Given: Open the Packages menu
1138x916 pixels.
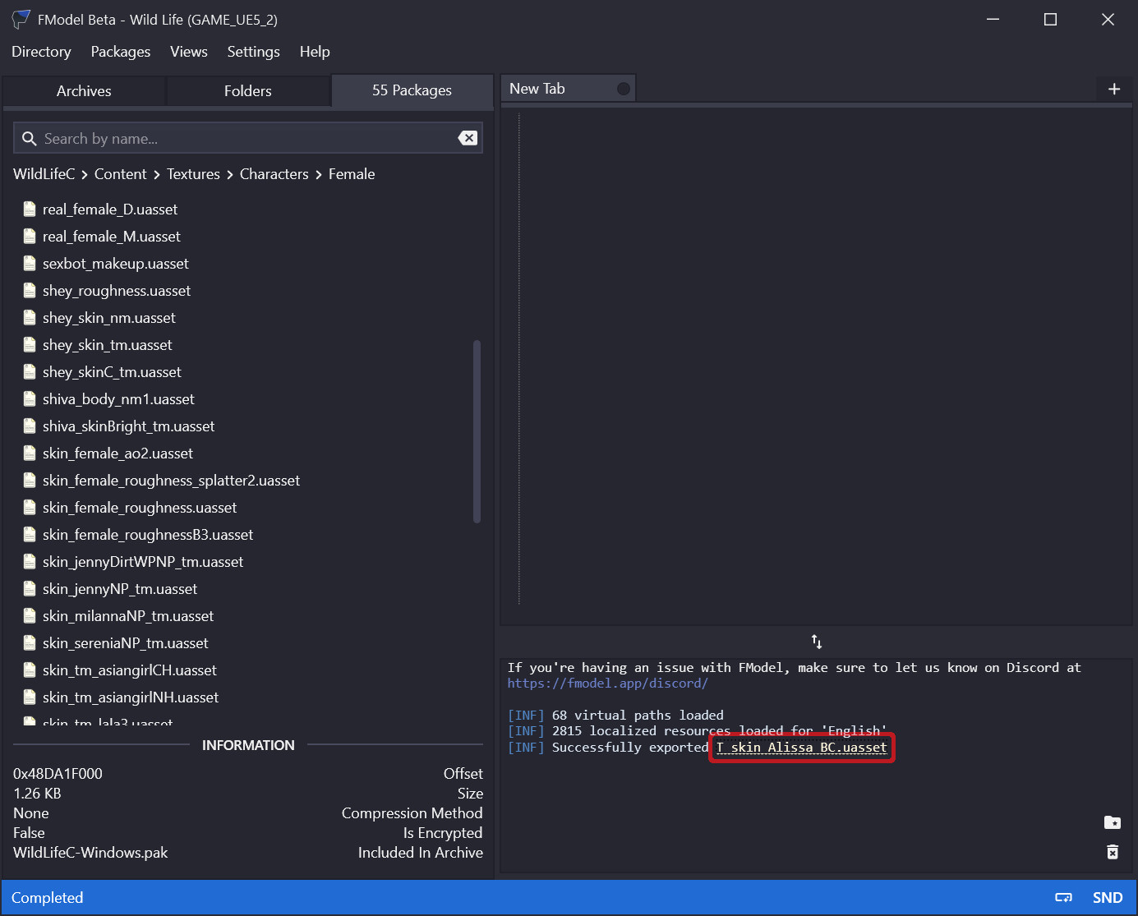Looking at the screenshot, I should [121, 52].
